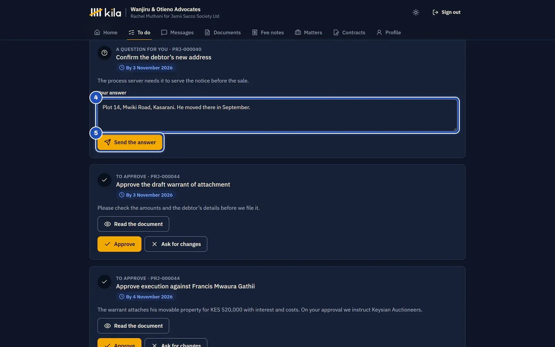
Task: Go to the Home tab
Action: click(106, 32)
